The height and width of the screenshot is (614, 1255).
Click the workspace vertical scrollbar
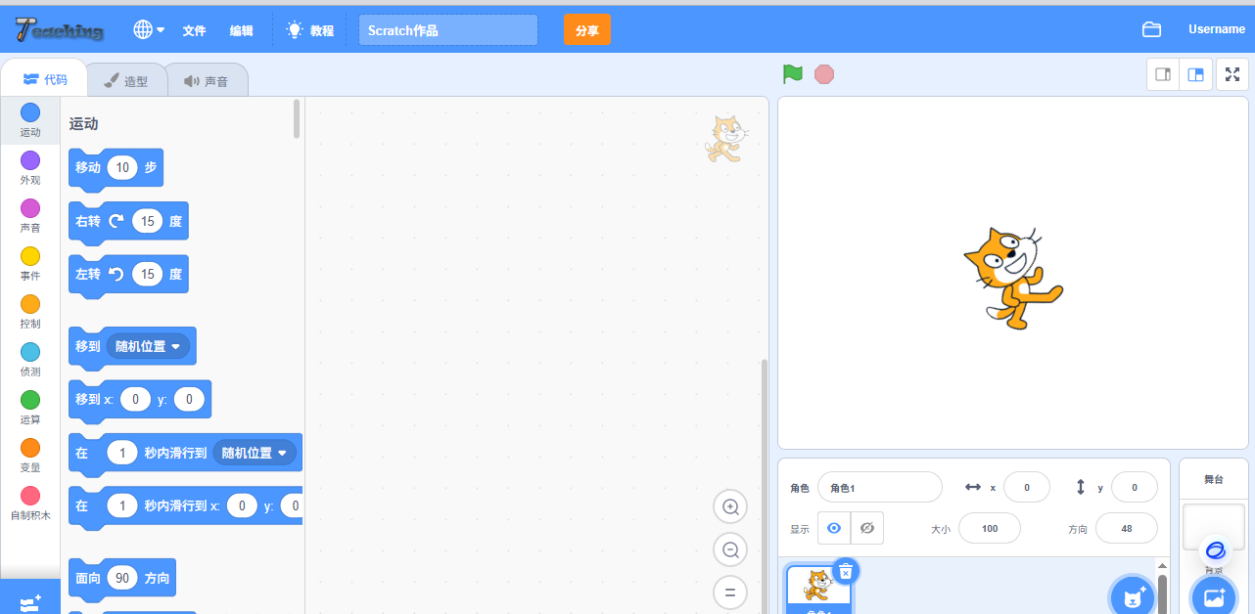pos(765,486)
